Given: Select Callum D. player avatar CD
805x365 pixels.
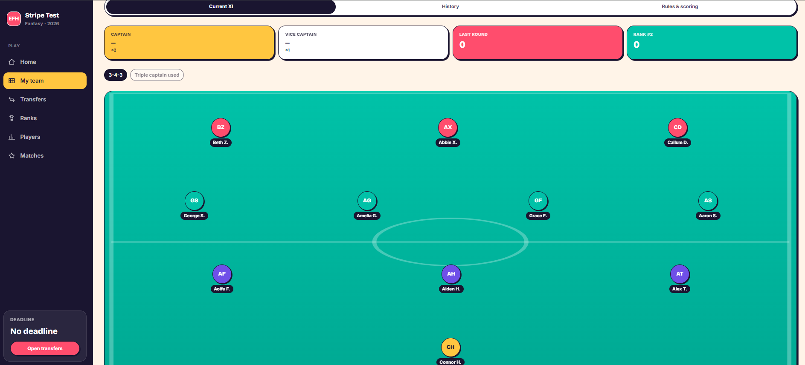Looking at the screenshot, I should click(677, 127).
